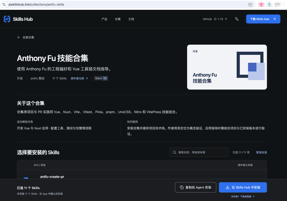Go back to 全部合集
This screenshot has width=287, height=201.
pyautogui.click(x=26, y=37)
